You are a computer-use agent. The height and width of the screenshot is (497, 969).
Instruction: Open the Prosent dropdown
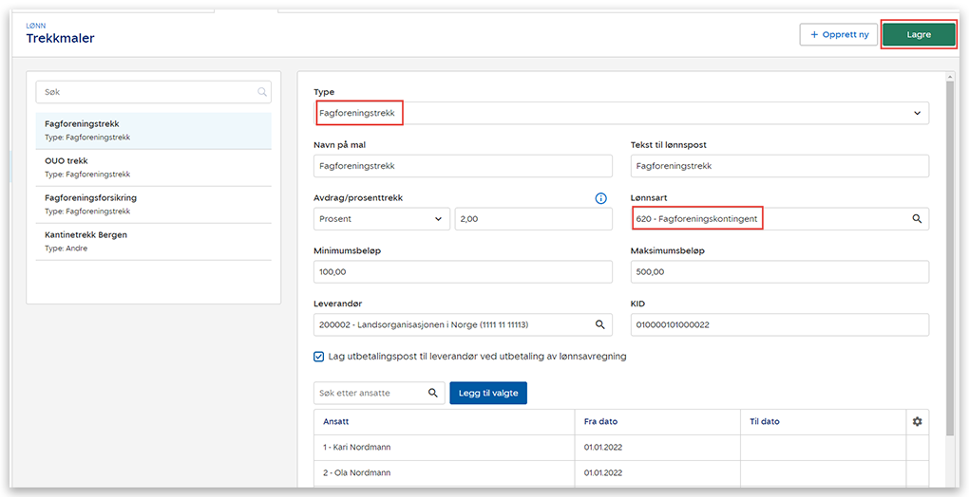[x=381, y=219]
